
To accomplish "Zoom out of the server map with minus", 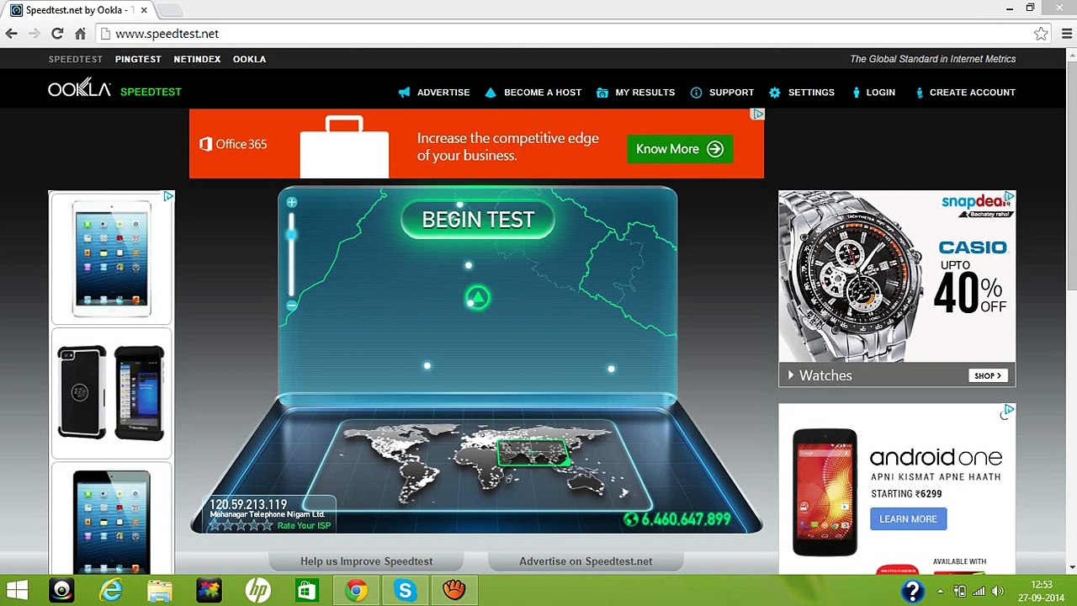I will 291,306.
